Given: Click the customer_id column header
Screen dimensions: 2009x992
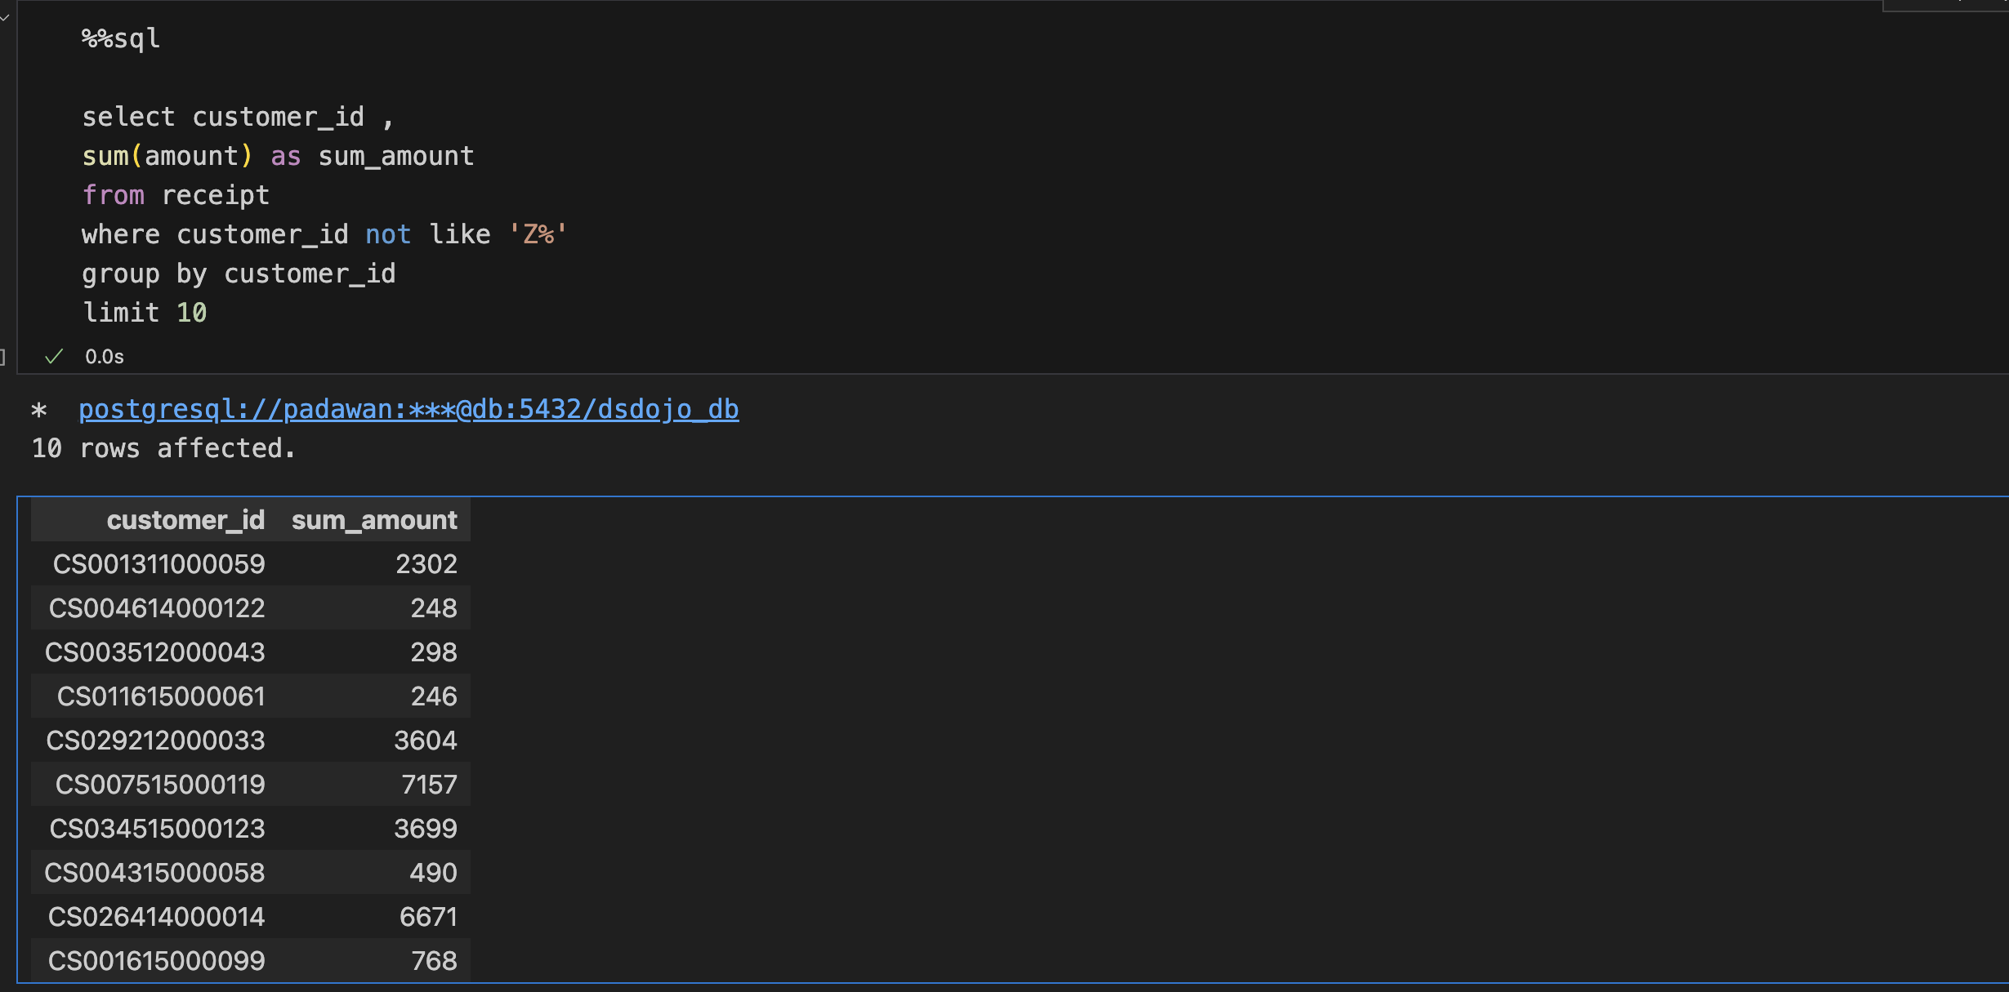Looking at the screenshot, I should [x=185, y=520].
